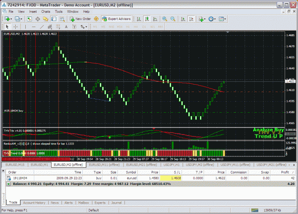Click the yellow S/L cell 1.4608
The width and height of the screenshot is (298, 214).
pyautogui.click(x=171, y=178)
